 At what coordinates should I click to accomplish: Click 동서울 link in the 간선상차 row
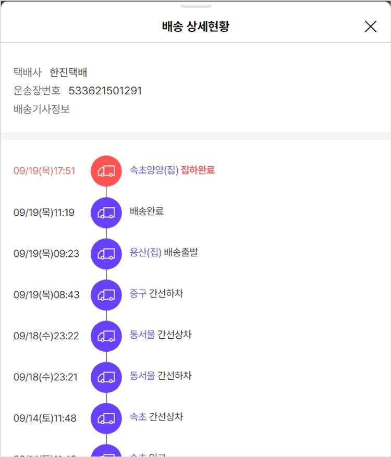(142, 335)
